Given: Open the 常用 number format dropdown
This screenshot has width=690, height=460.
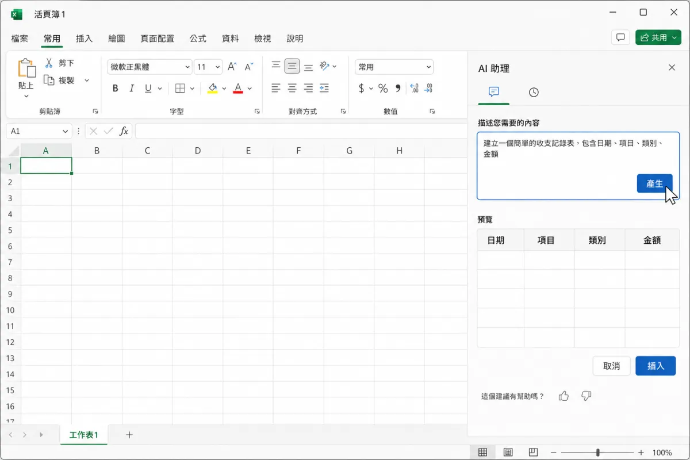Looking at the screenshot, I should [x=428, y=67].
